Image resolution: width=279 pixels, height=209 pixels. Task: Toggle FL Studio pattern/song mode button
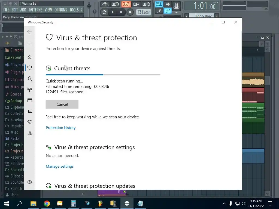click(104, 12)
